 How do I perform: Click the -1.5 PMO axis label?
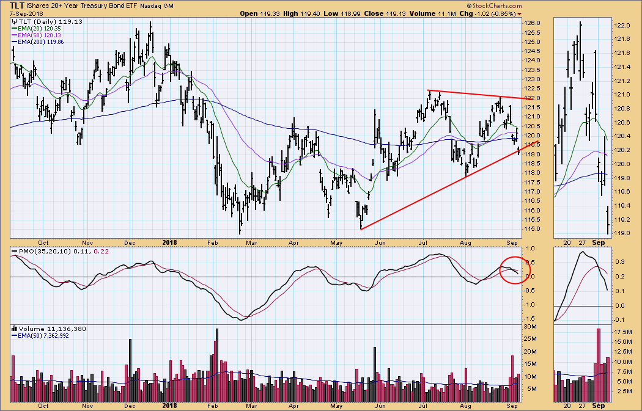coord(531,319)
